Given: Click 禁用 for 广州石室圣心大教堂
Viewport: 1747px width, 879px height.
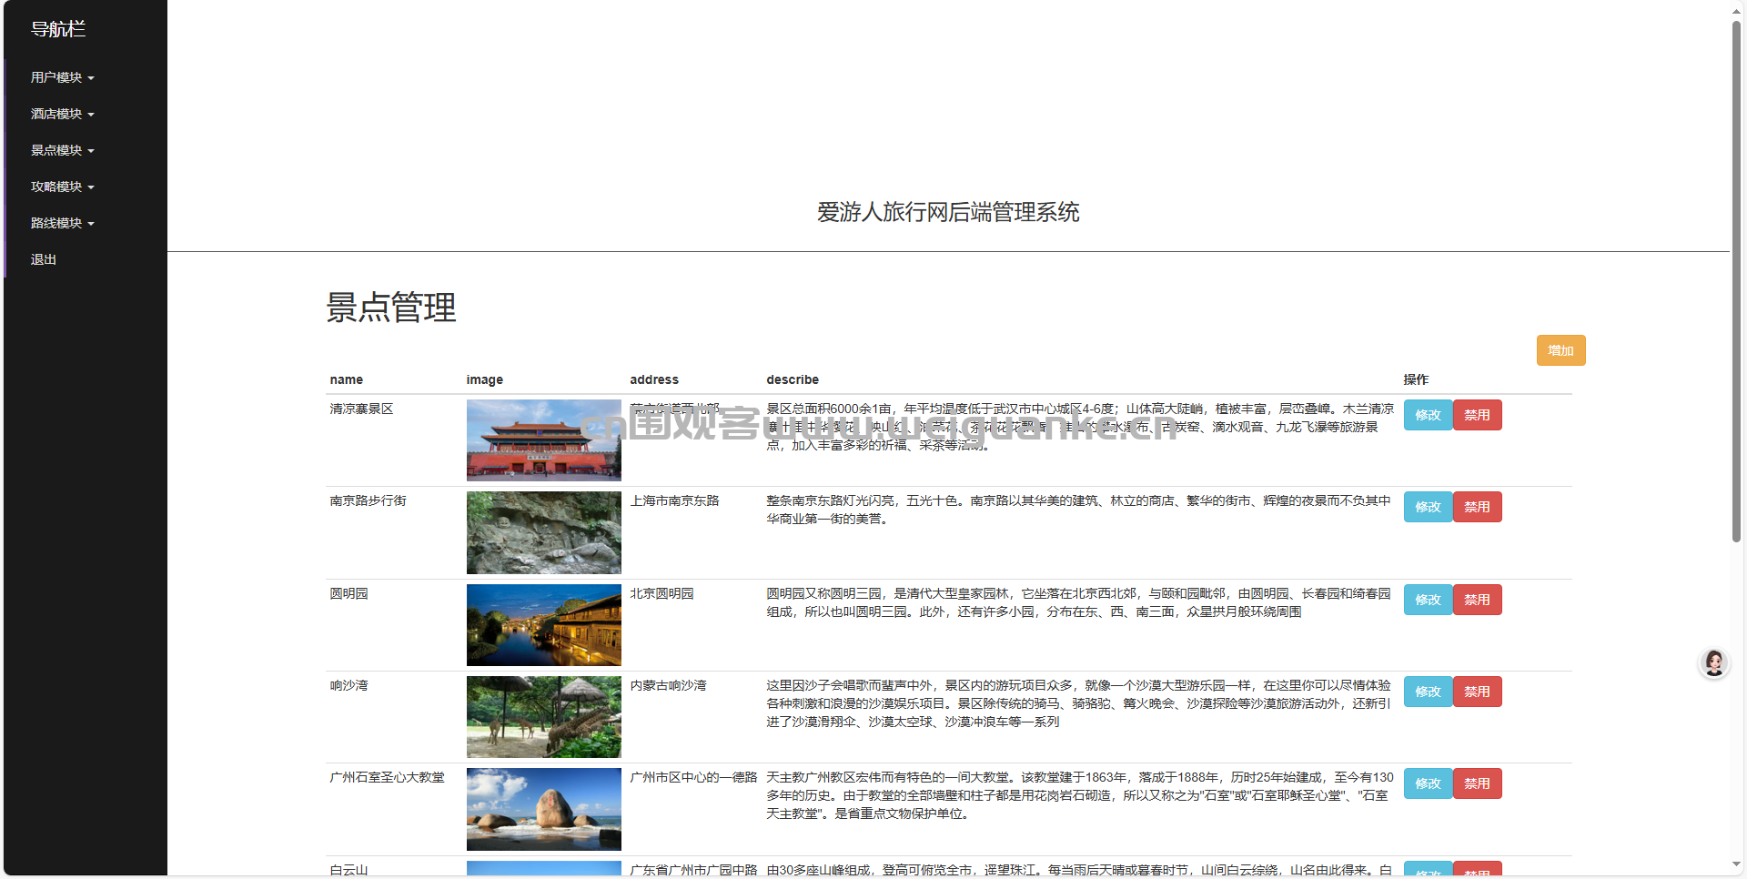Looking at the screenshot, I should point(1477,783).
